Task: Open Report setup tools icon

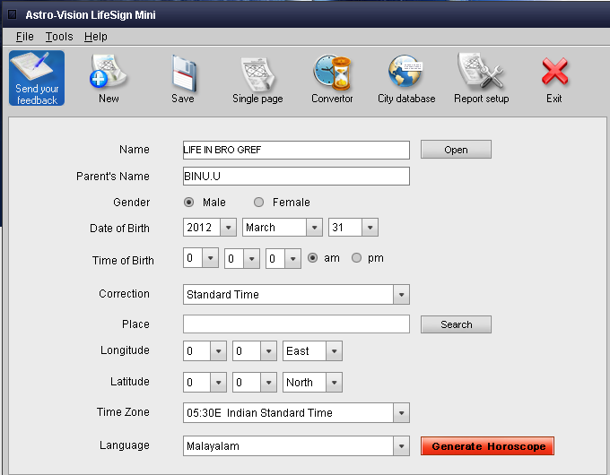Action: click(x=481, y=79)
